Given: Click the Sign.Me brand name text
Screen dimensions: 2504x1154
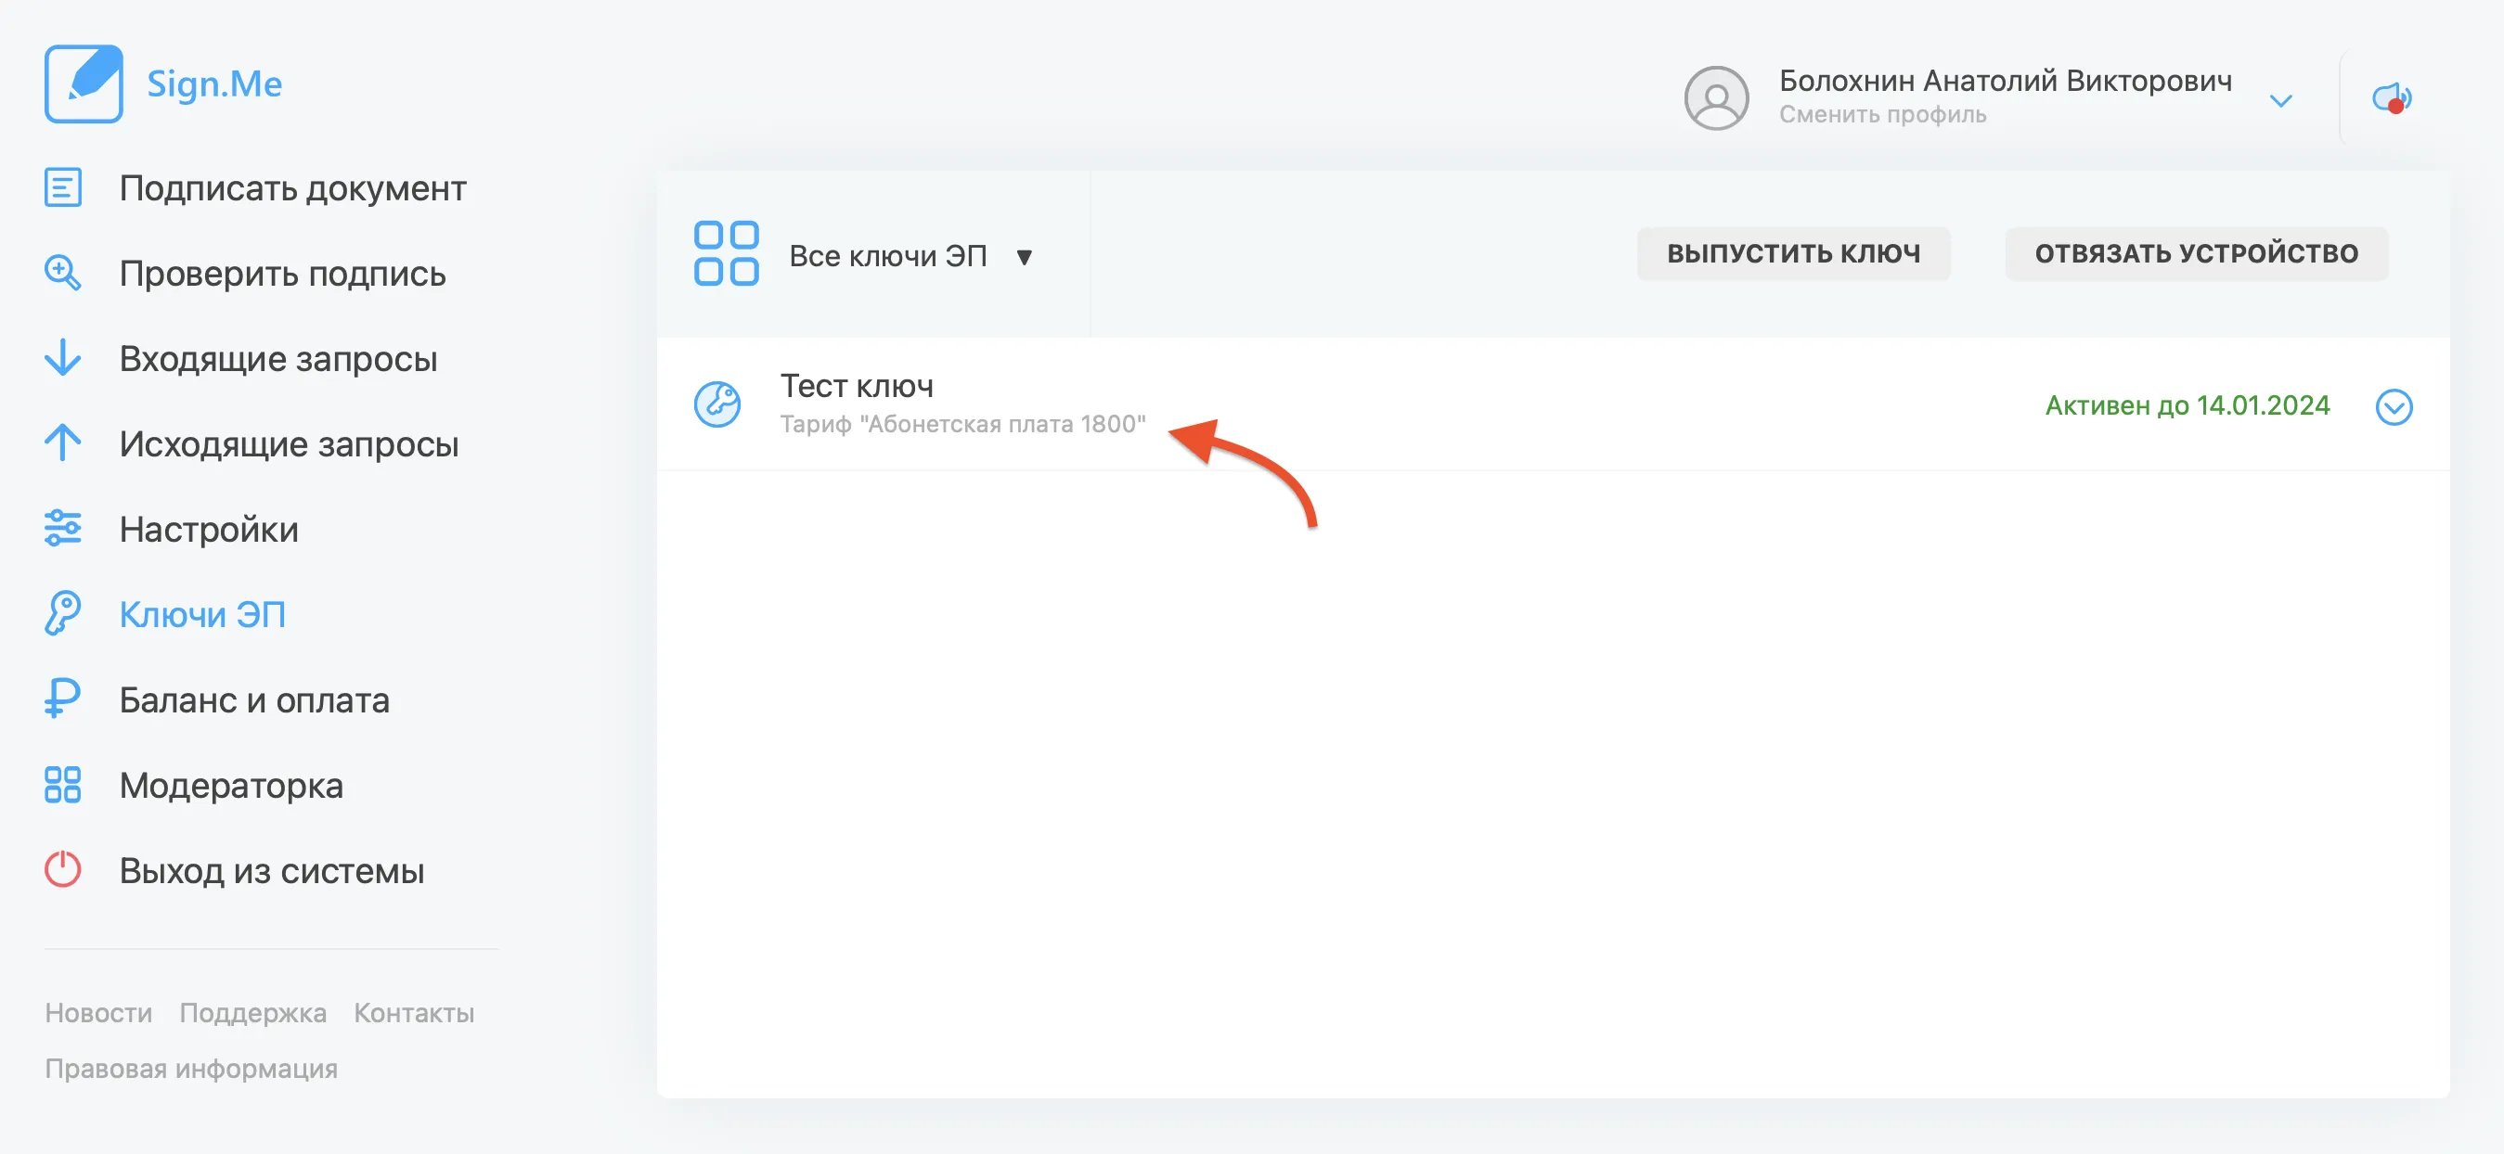Looking at the screenshot, I should click(213, 83).
